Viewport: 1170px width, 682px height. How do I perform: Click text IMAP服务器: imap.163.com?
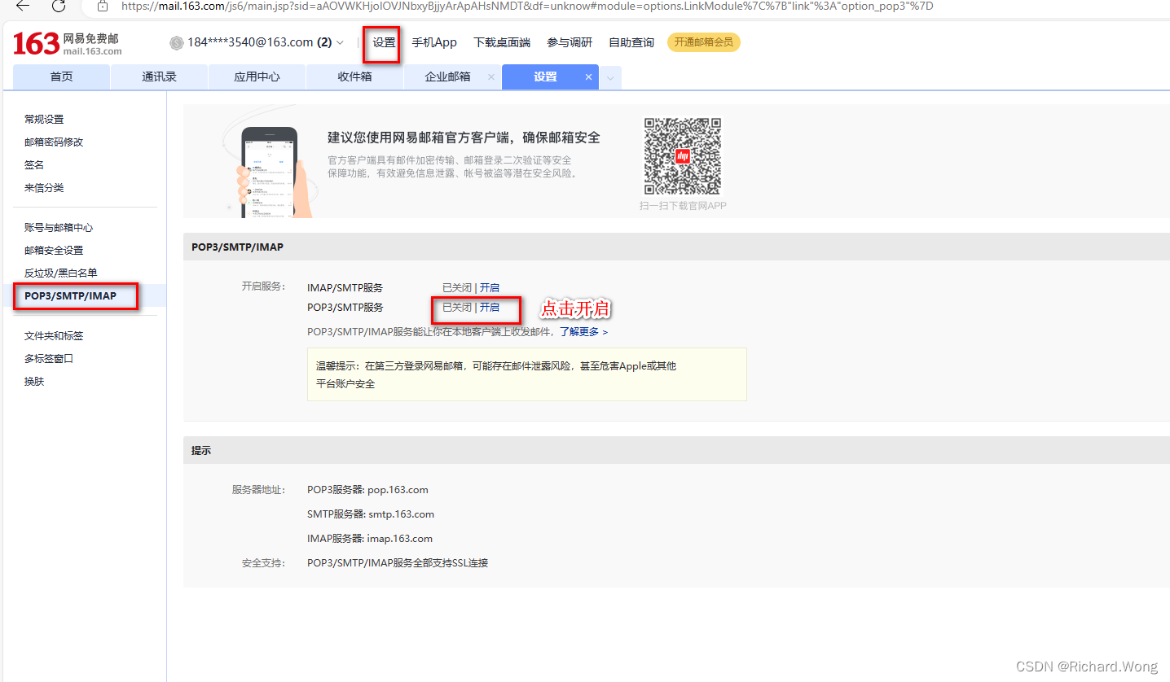tap(370, 538)
